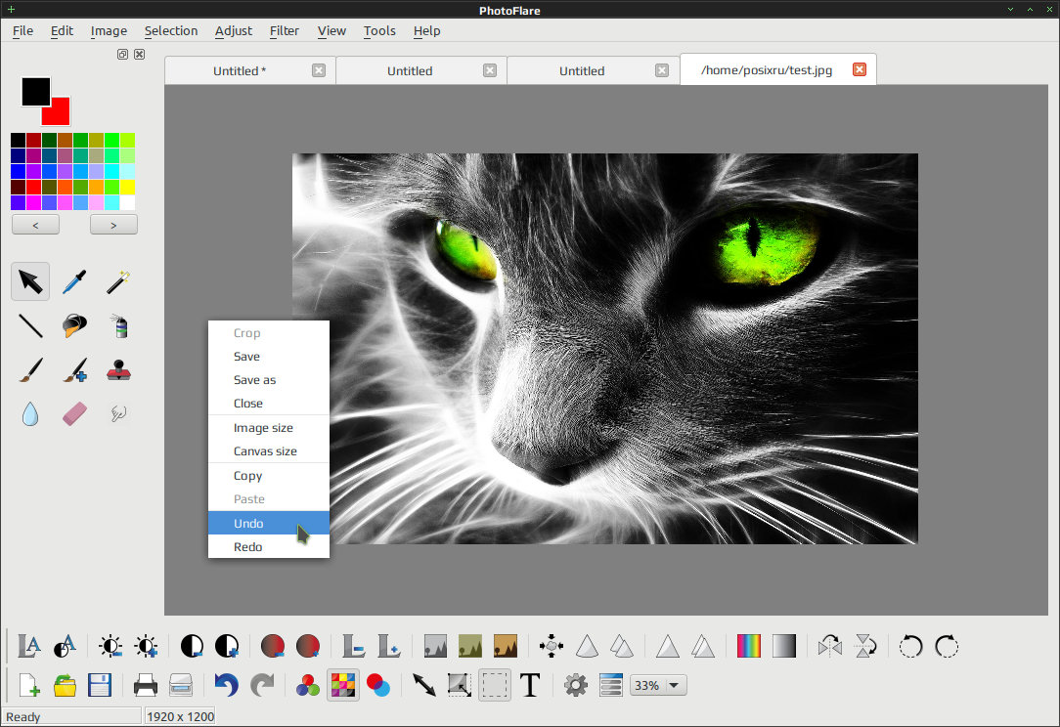Image resolution: width=1060 pixels, height=727 pixels.
Task: Click the cat image on the canvas
Action: 605,349
